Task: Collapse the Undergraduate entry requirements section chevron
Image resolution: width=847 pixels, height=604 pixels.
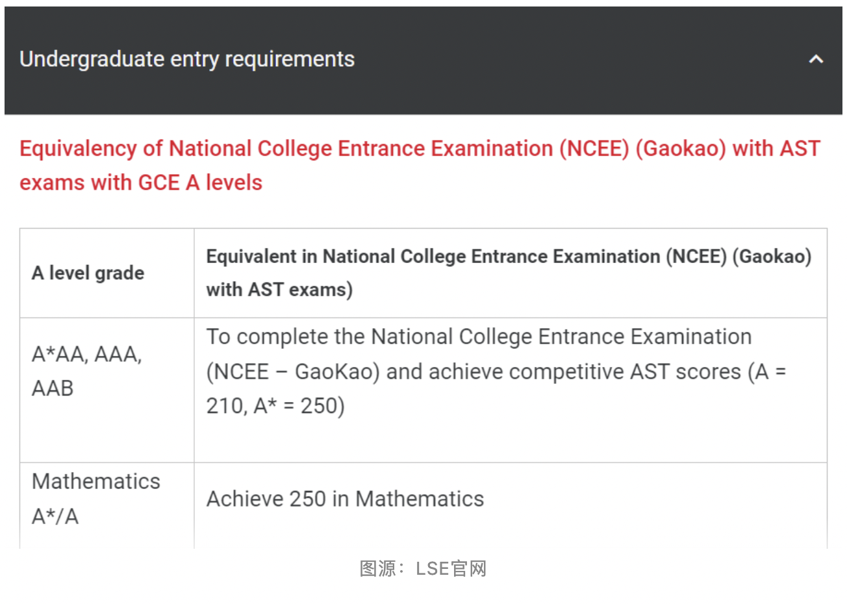Action: [x=816, y=60]
